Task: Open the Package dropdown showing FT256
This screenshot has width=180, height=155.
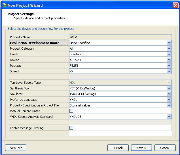Action: (169, 66)
